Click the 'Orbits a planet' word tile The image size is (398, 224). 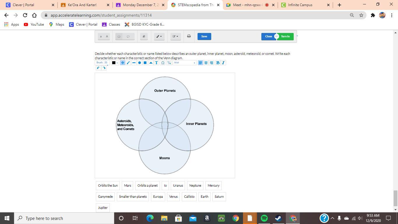click(147, 185)
